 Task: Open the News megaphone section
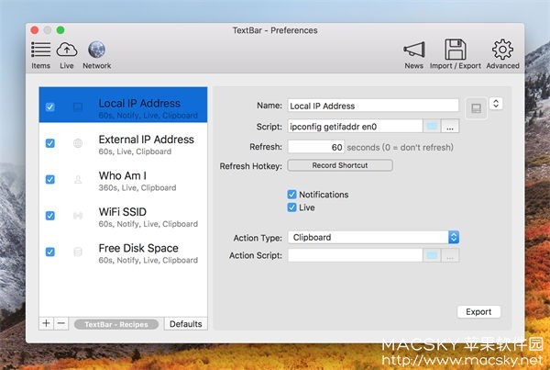414,54
